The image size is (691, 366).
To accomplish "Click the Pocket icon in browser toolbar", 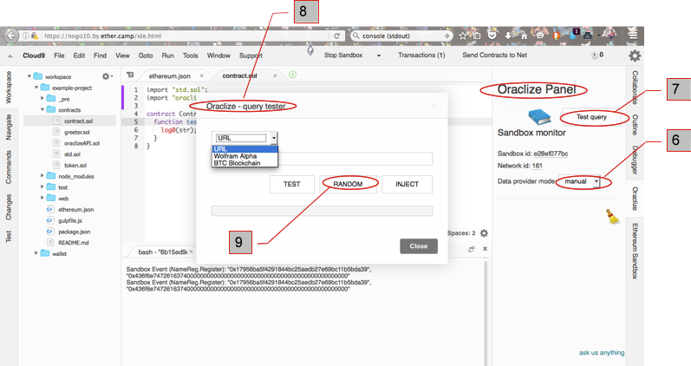I will (x=492, y=36).
